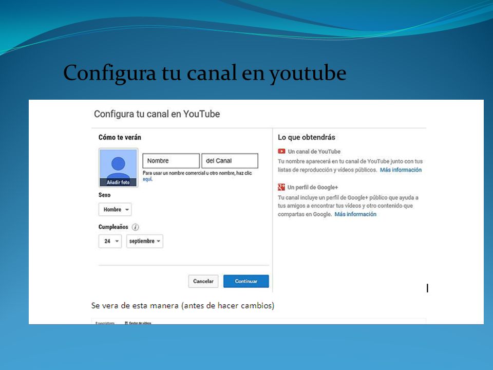
Task: Open the Sexo dropdown showing Hombre
Action: [115, 210]
